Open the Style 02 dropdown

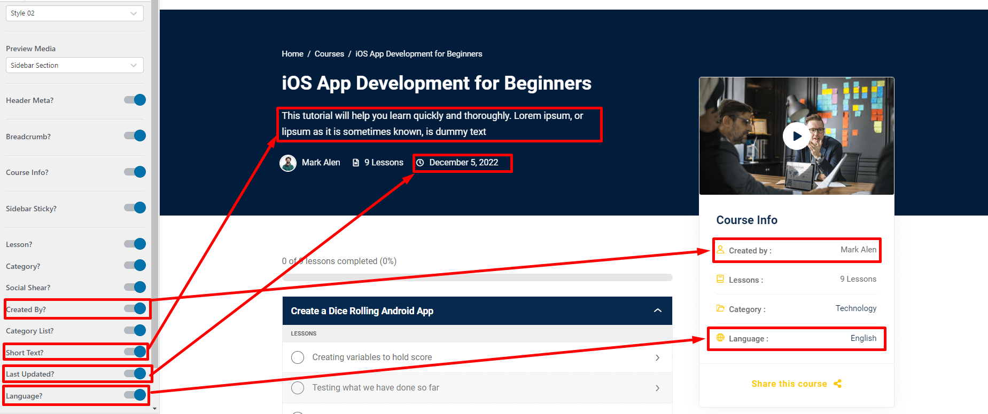[x=74, y=13]
